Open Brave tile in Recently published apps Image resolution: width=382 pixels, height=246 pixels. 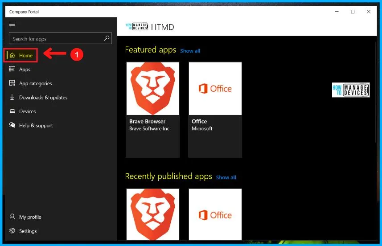pyautogui.click(x=153, y=214)
